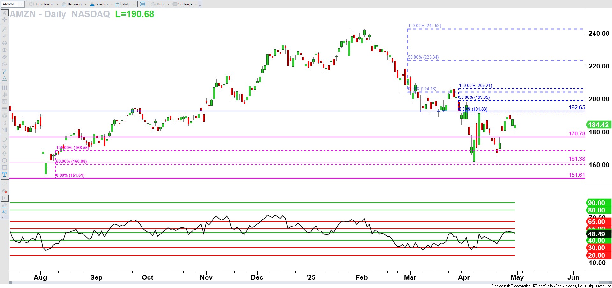
Task: Open the Data dropdown arrow
Action: click(x=169, y=4)
